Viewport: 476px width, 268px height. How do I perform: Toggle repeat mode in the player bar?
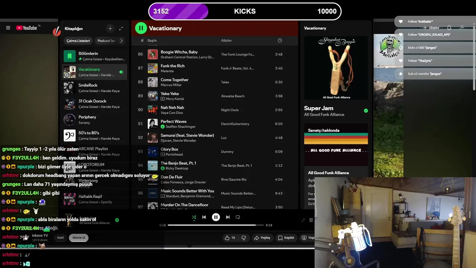[x=238, y=217]
